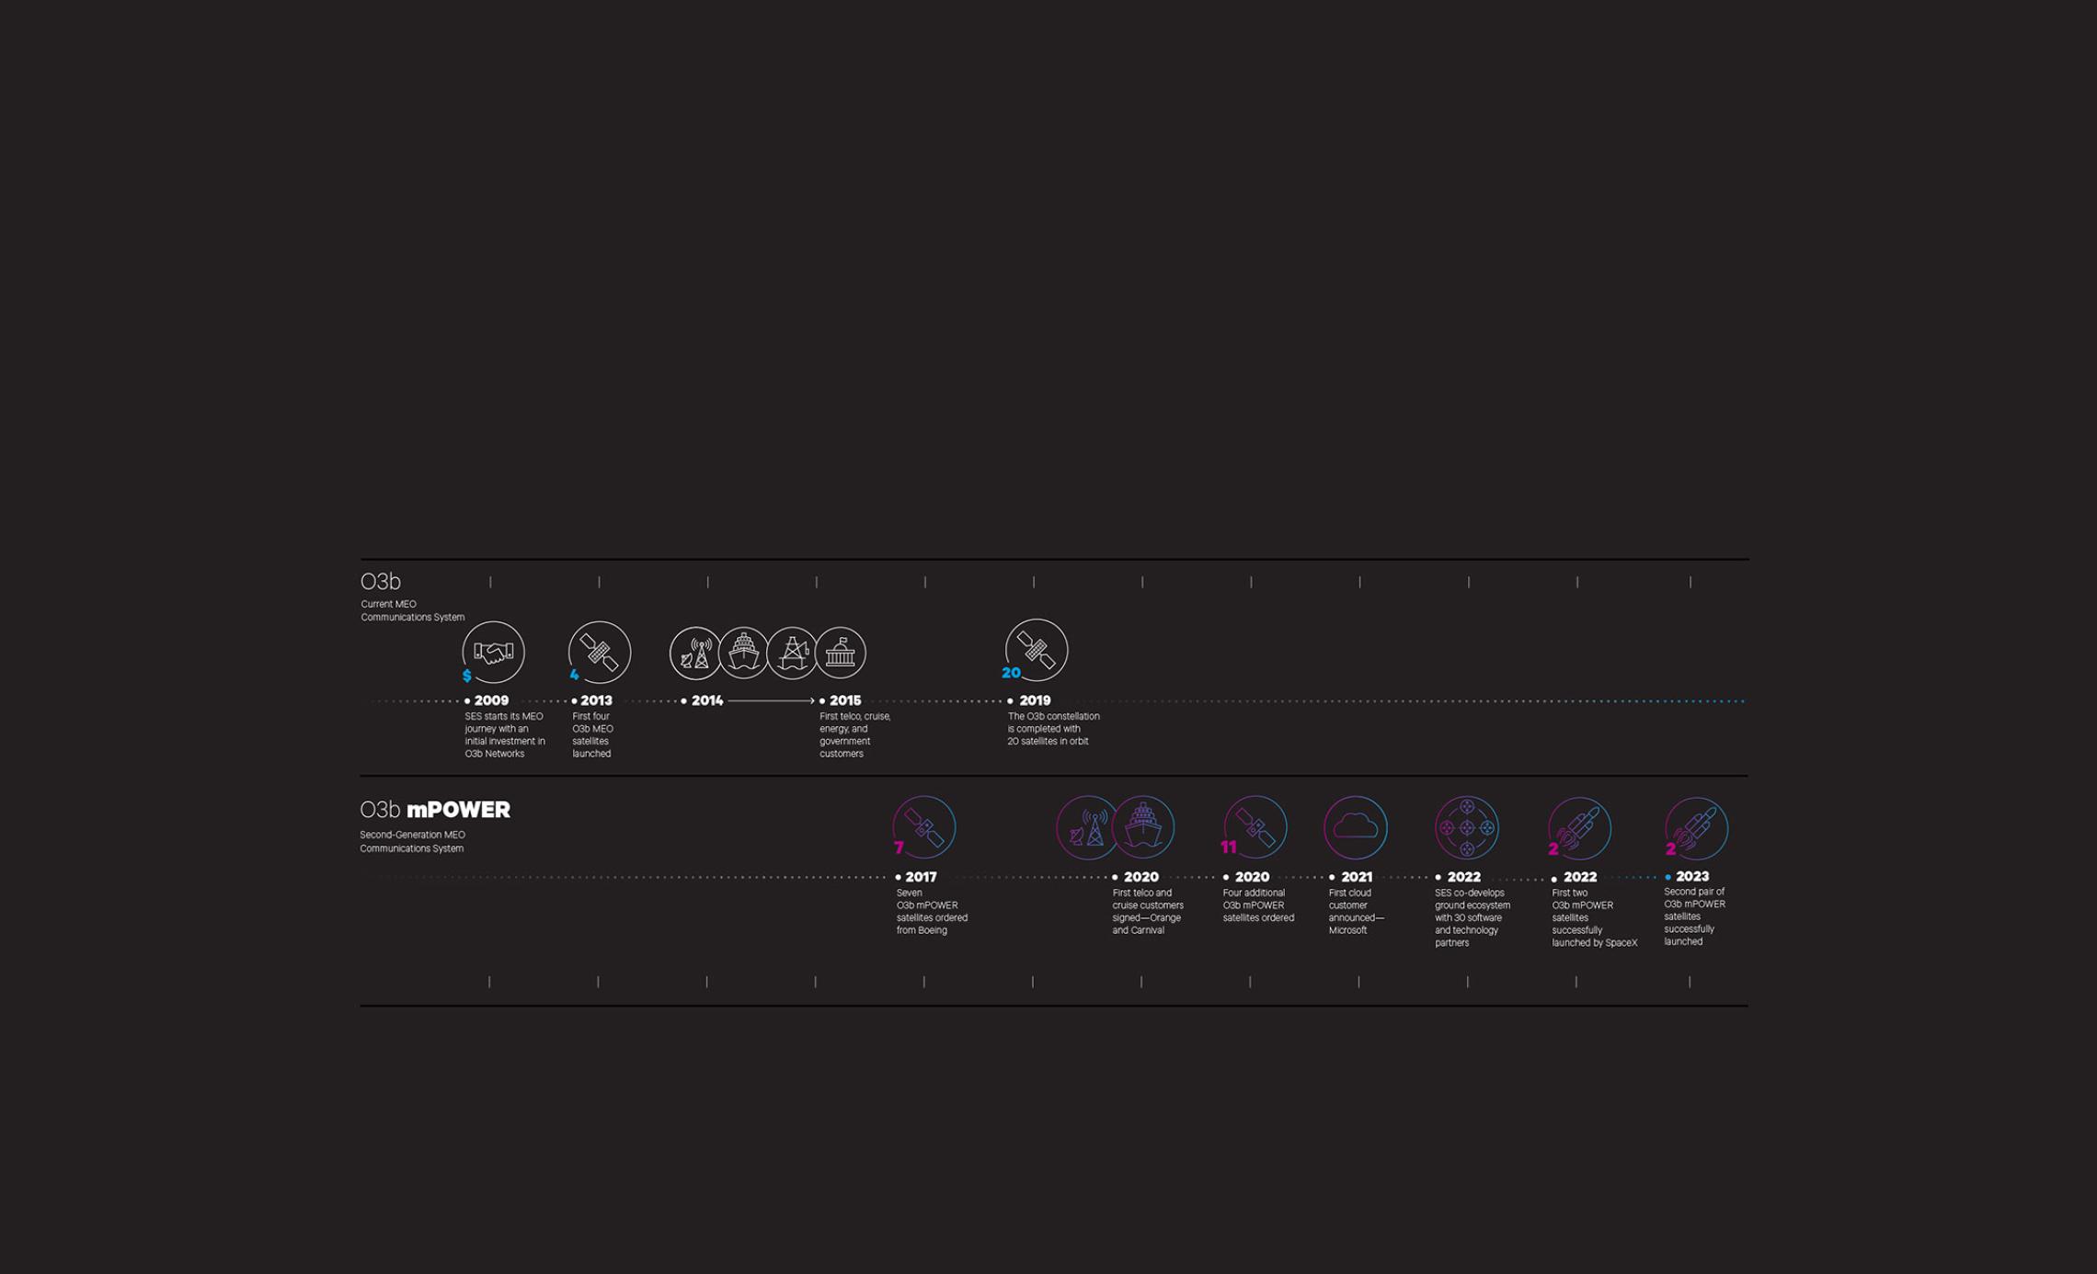Click 'First telco, cruise, energy, and government customers' text

point(854,735)
